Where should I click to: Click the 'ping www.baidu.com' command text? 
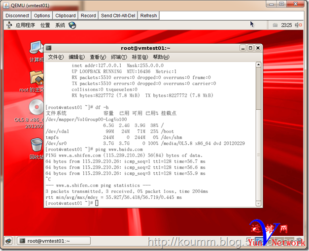click(119, 150)
